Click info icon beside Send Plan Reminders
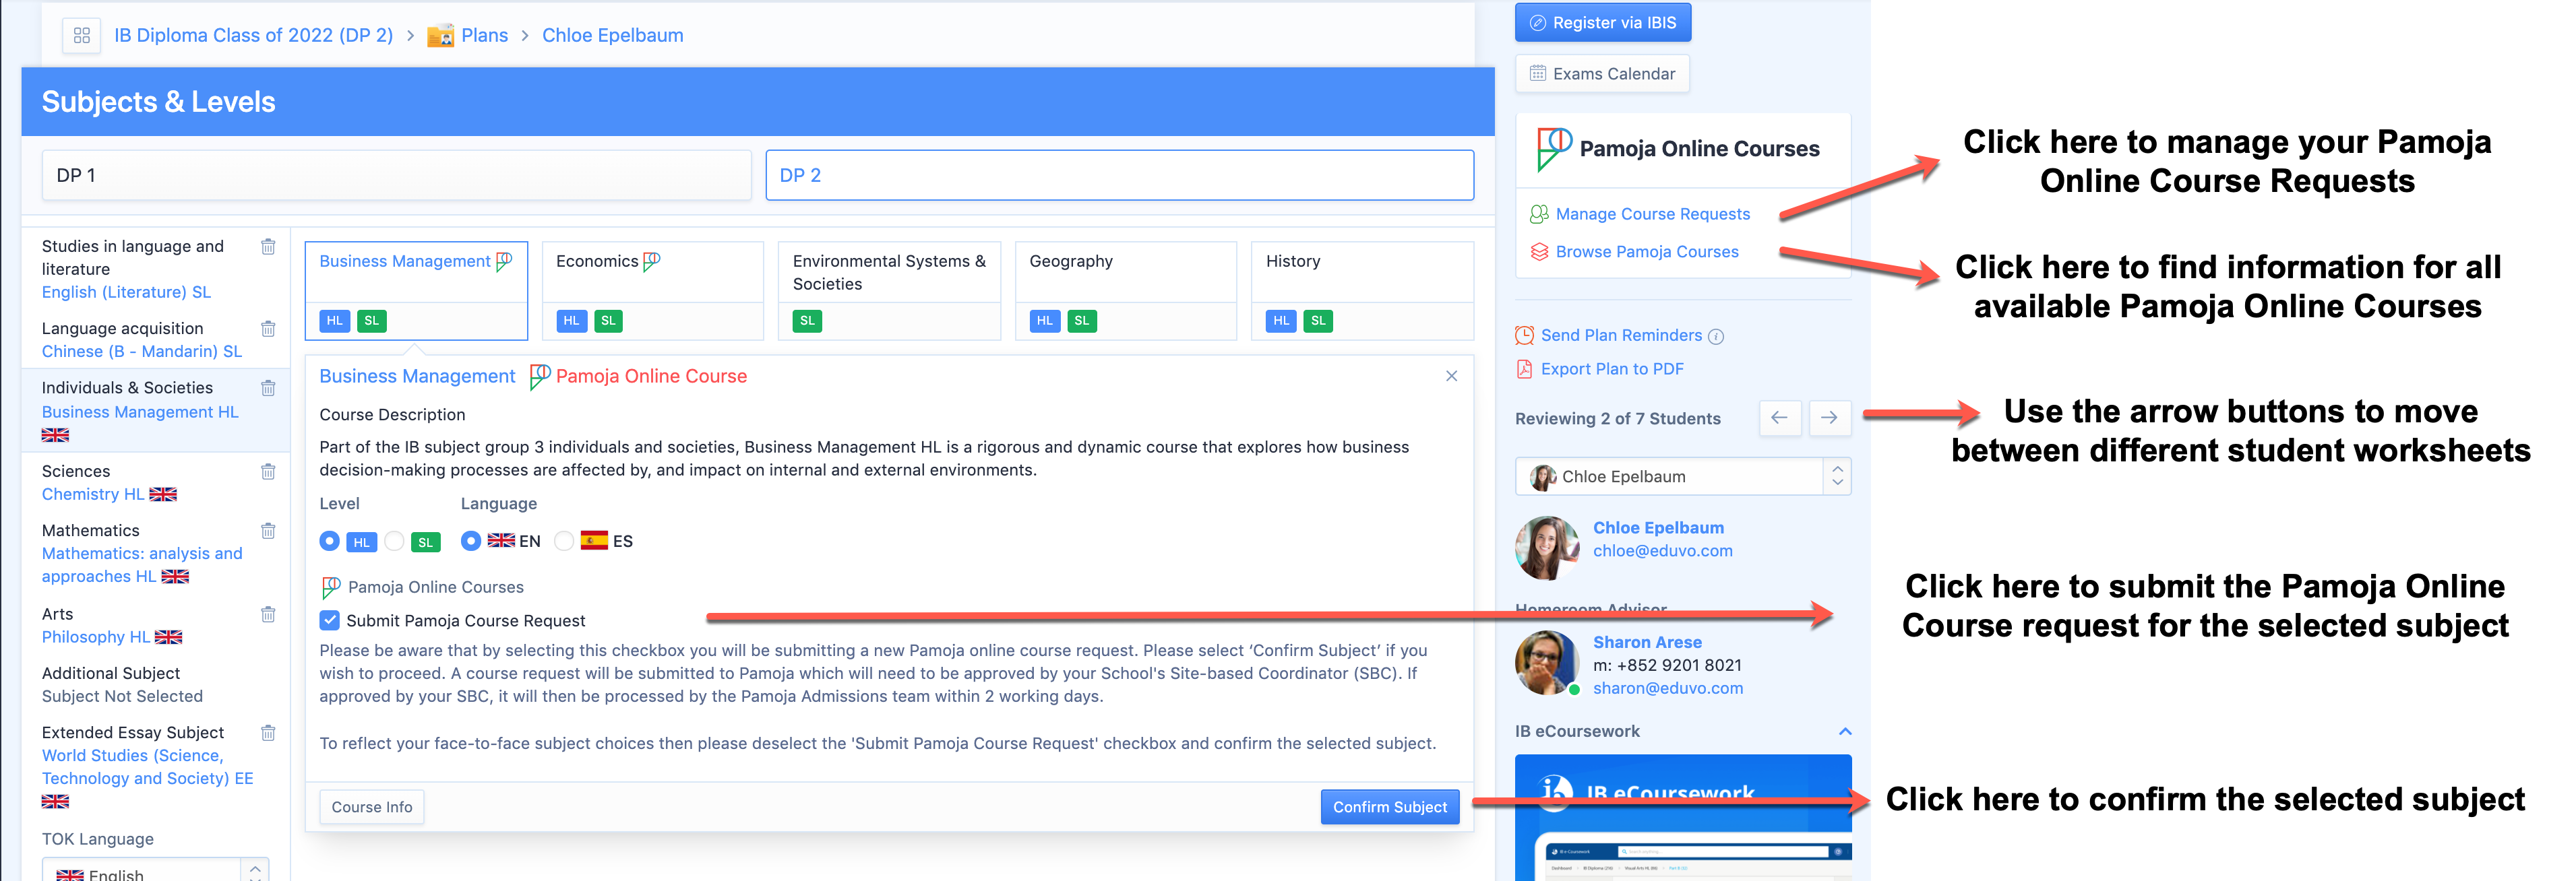2576x881 pixels. click(1716, 337)
